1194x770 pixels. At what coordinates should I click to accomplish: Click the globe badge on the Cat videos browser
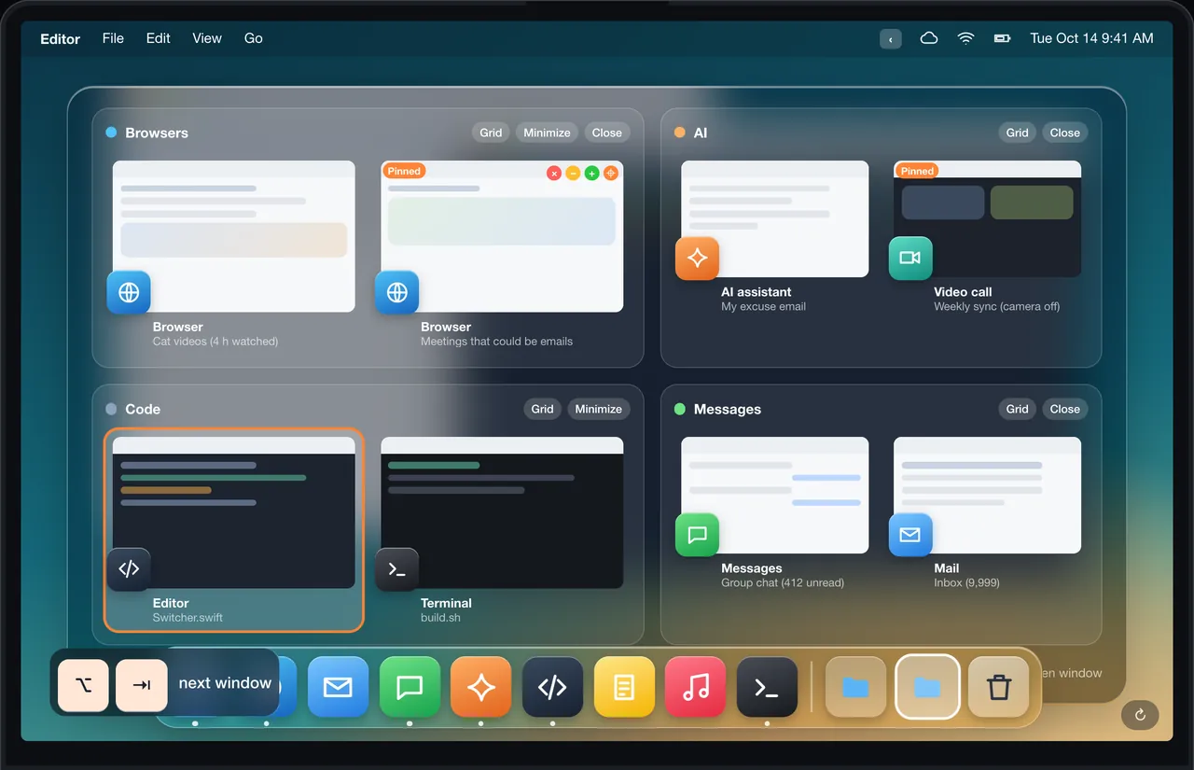coord(129,293)
